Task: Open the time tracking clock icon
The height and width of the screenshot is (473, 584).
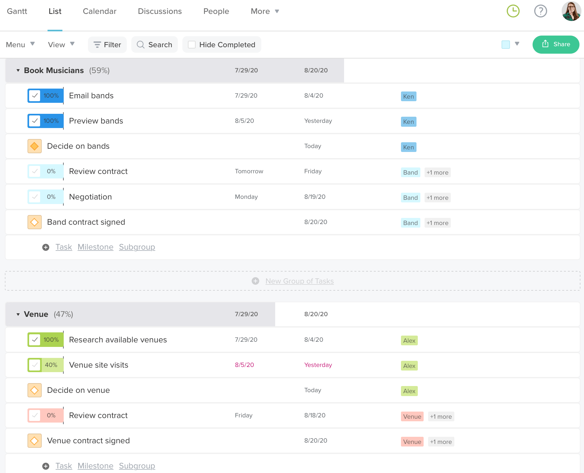Action: (513, 11)
